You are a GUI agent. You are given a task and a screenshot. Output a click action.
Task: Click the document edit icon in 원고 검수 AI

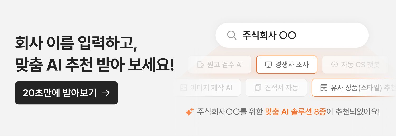pos(201,65)
